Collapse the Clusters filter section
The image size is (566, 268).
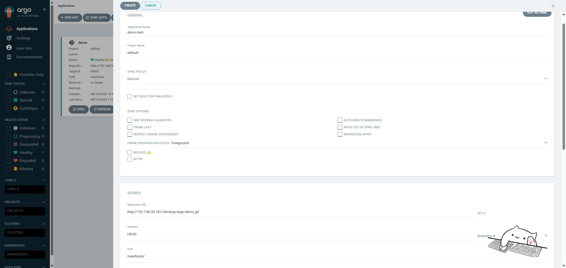pyautogui.click(x=44, y=224)
